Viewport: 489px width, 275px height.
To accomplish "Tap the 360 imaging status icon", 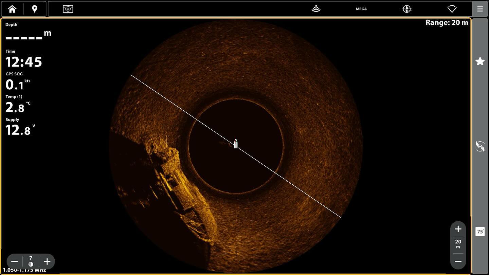I will [x=406, y=9].
